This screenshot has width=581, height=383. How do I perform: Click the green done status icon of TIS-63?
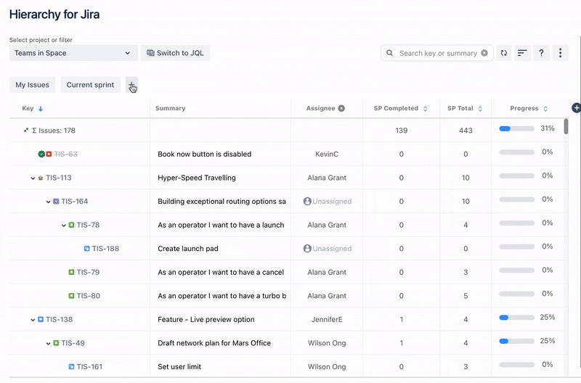pos(41,154)
